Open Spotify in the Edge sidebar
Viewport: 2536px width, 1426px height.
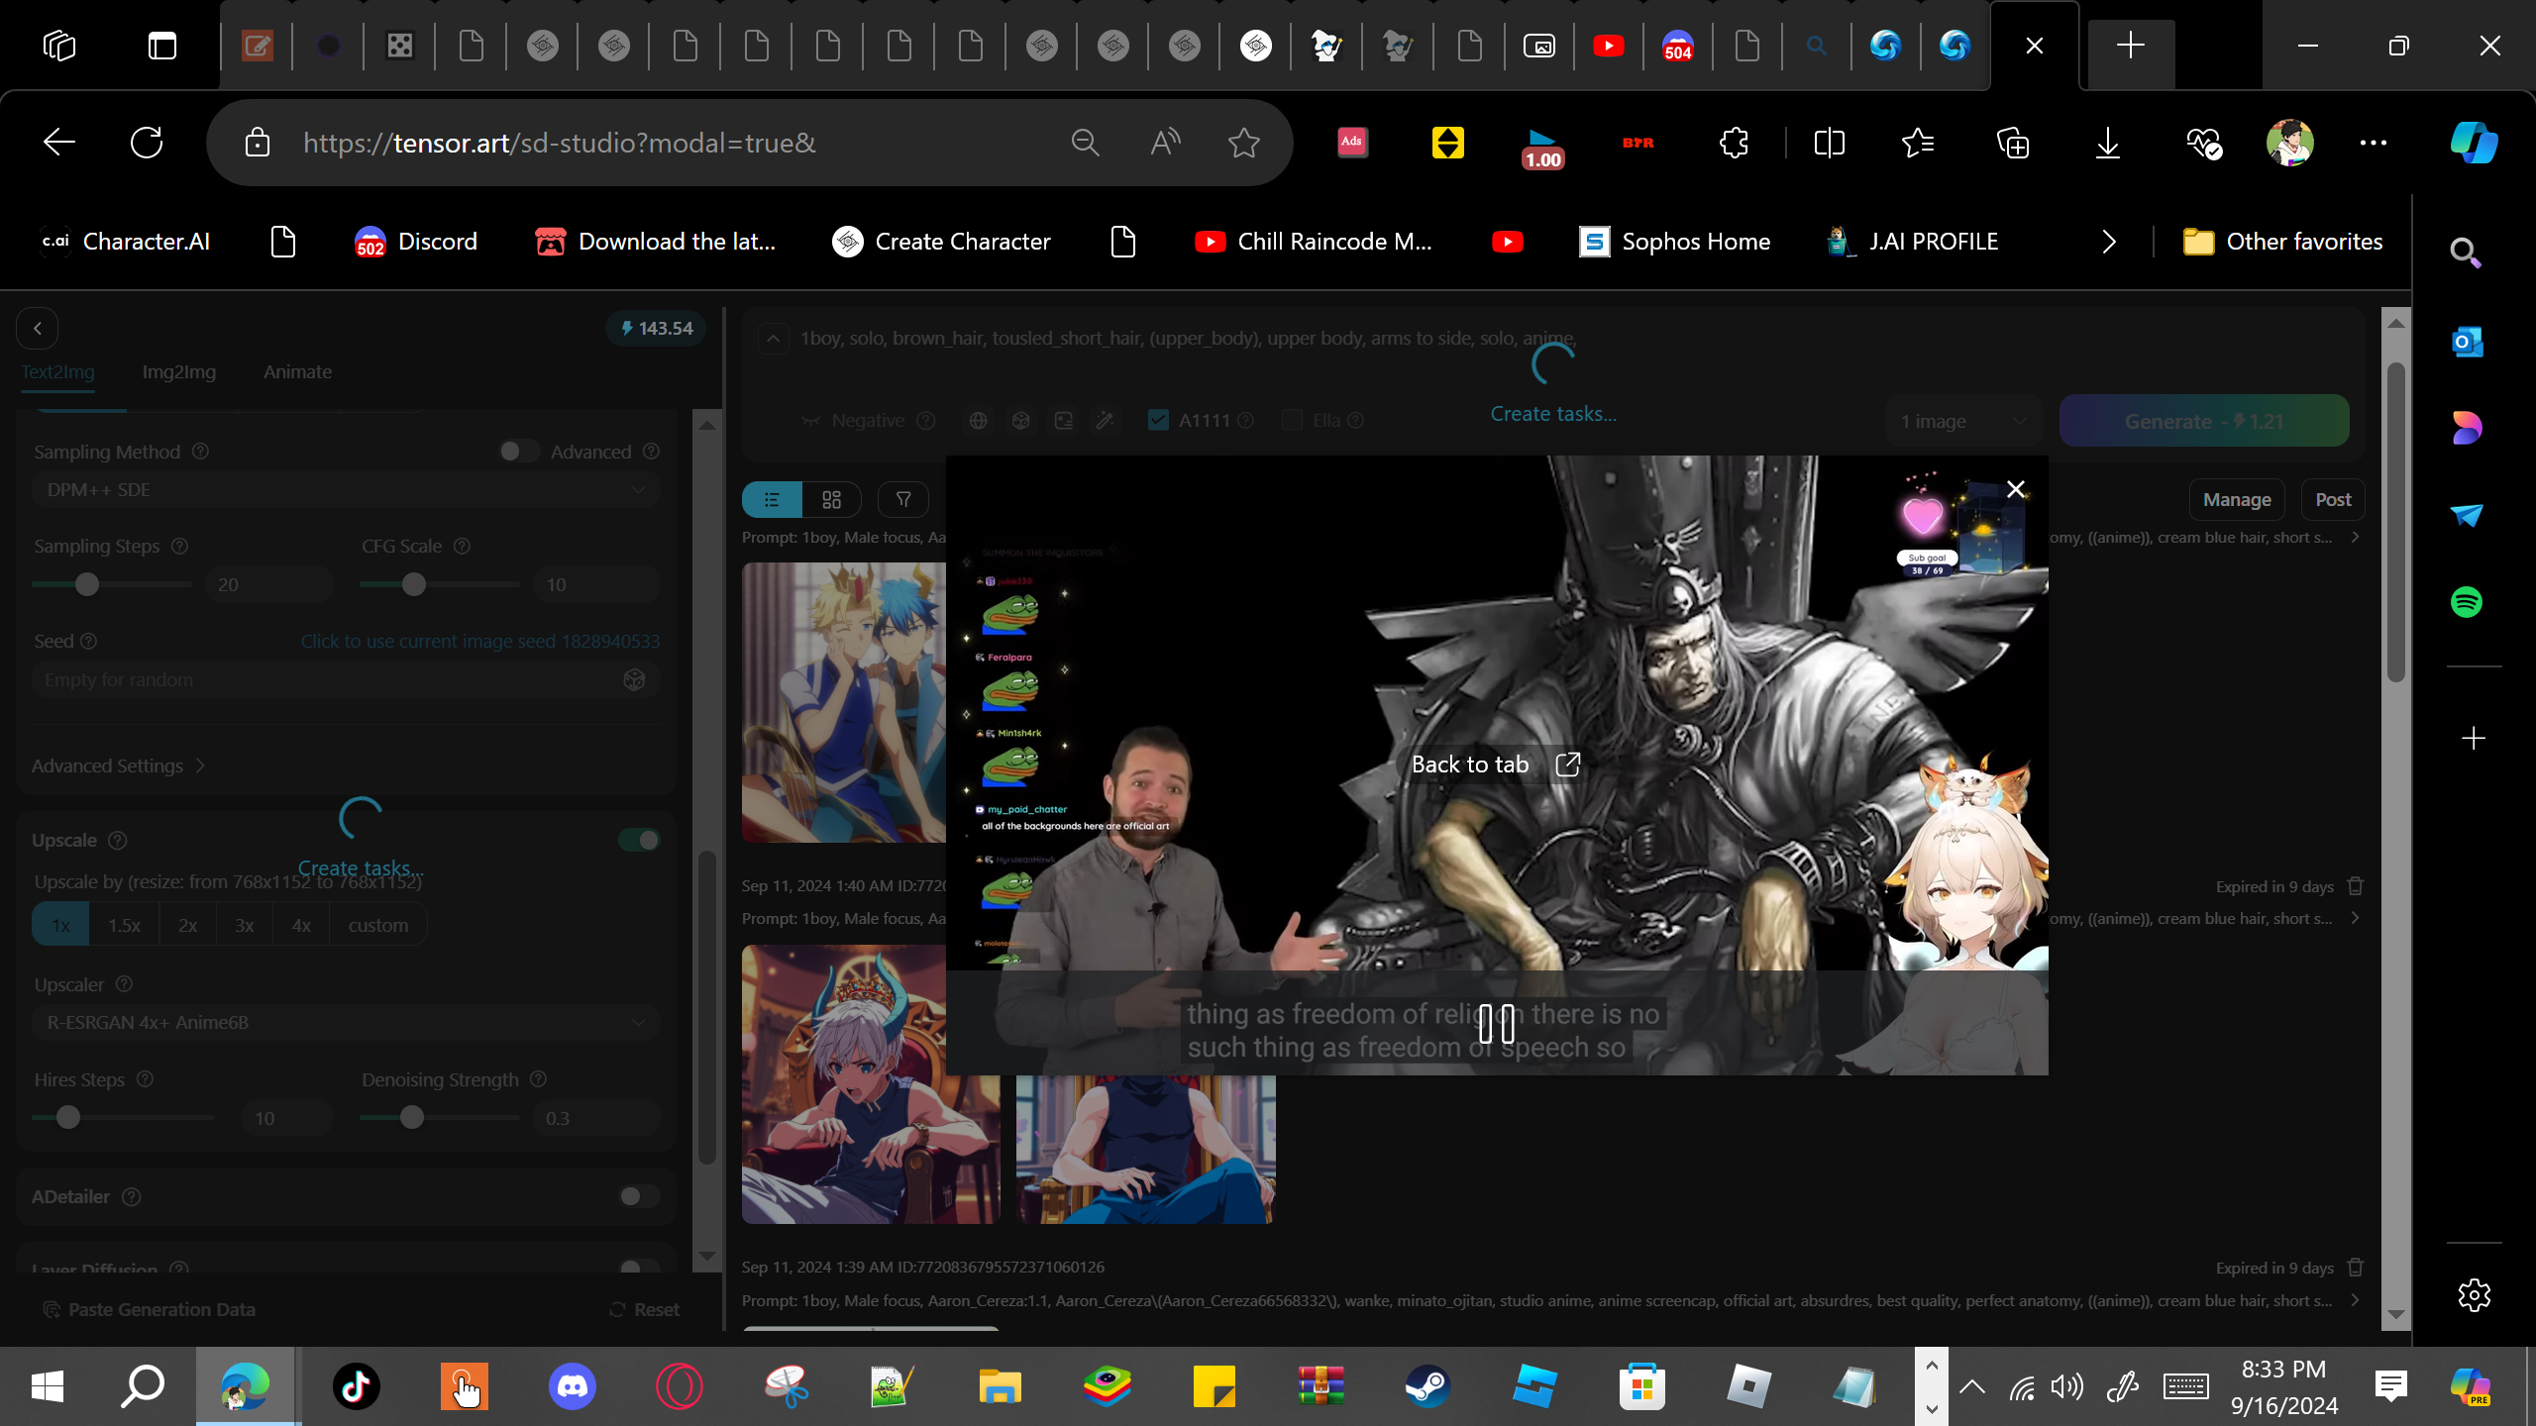tap(2467, 602)
